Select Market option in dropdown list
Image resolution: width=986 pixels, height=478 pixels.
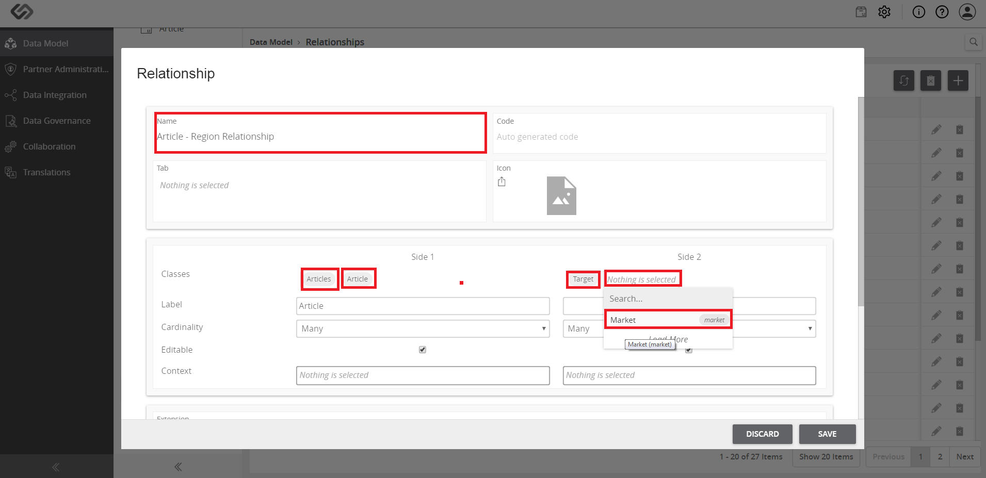tap(668, 320)
